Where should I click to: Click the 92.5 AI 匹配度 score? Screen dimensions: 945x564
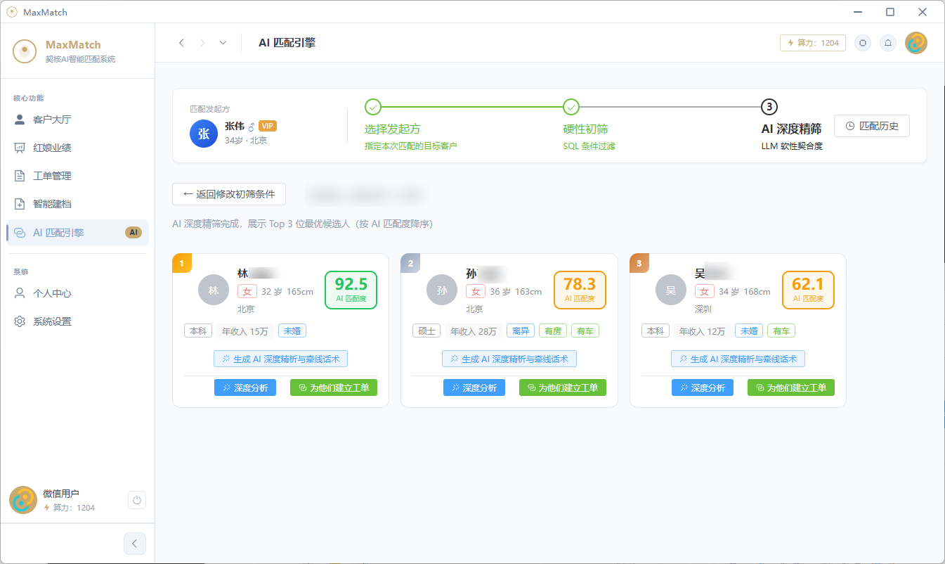click(x=351, y=290)
